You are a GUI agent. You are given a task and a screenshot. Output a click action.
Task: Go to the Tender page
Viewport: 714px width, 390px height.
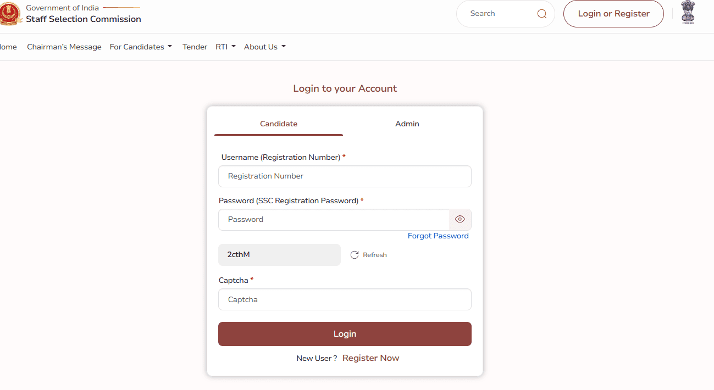point(195,47)
